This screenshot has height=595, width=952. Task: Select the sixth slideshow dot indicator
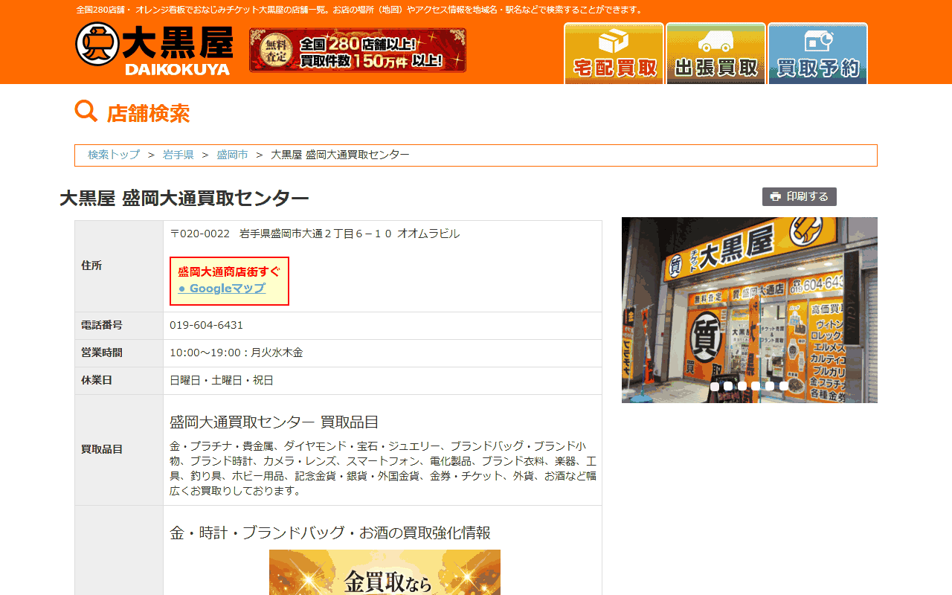pos(783,386)
